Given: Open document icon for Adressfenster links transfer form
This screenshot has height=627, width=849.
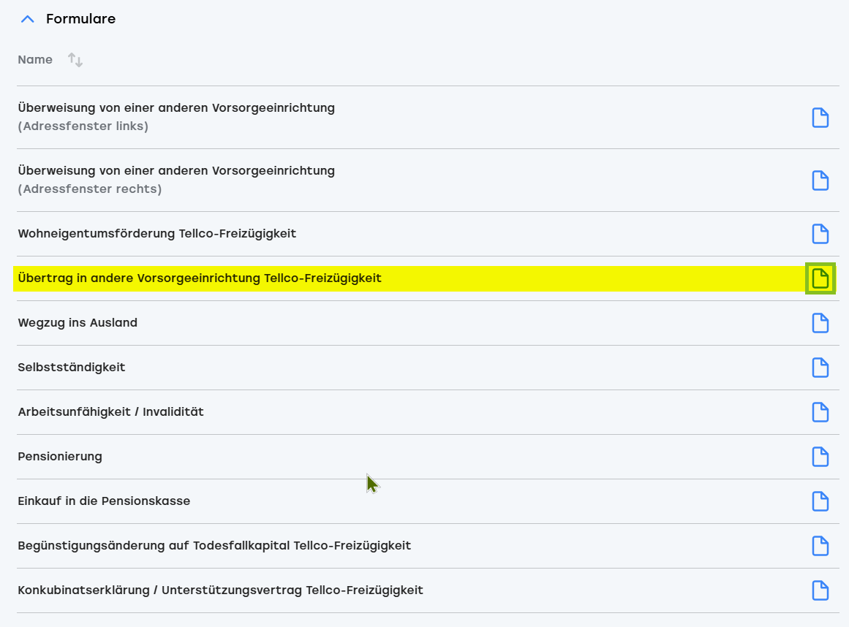Looking at the screenshot, I should 820,118.
